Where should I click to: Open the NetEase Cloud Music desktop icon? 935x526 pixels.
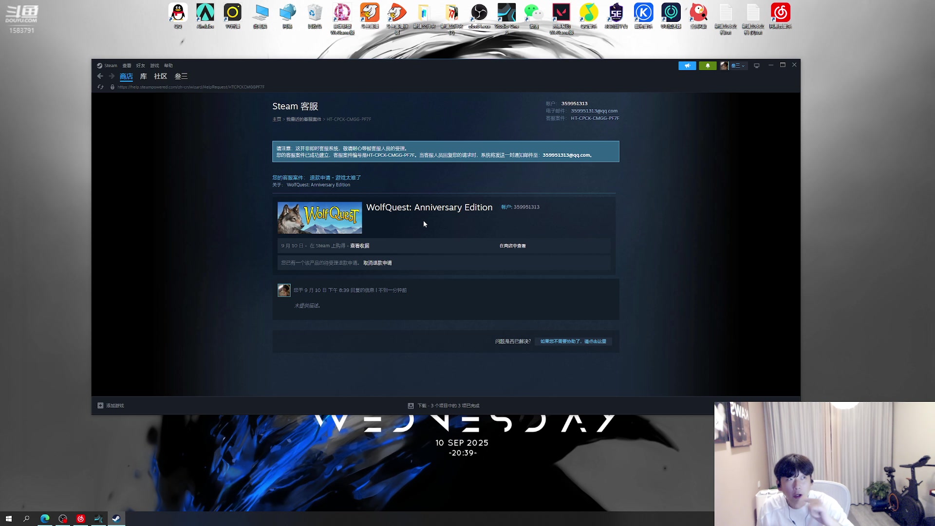pos(781,16)
